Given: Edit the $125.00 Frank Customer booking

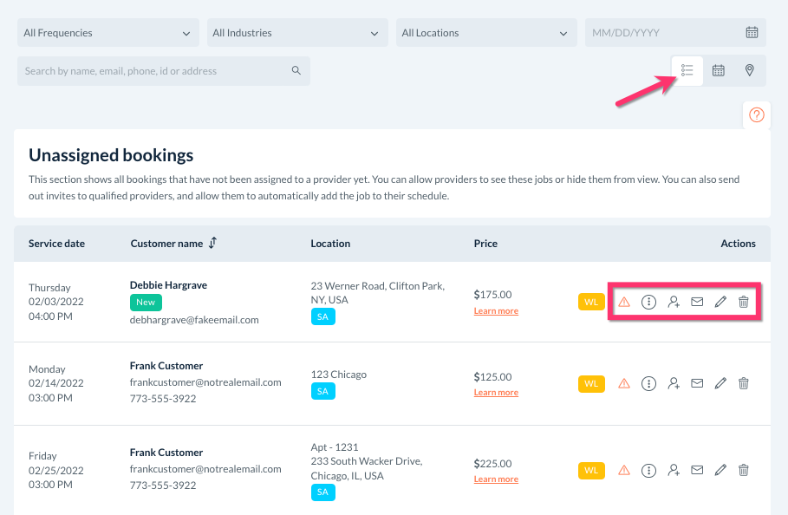Looking at the screenshot, I should [720, 383].
